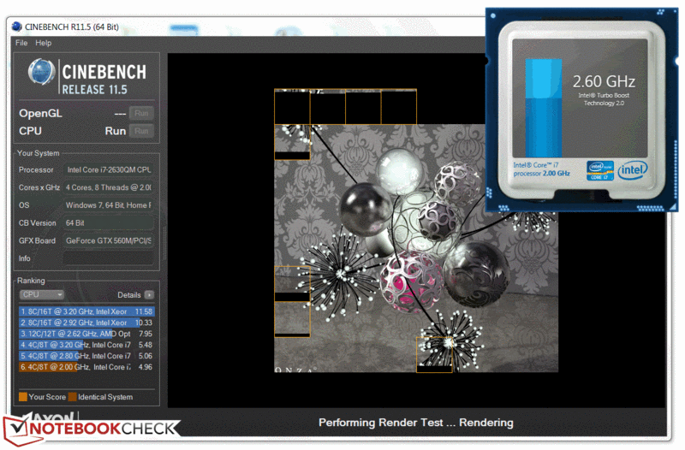Click the blue turbo boost frequency bar
This screenshot has width=685, height=450.
(544, 108)
